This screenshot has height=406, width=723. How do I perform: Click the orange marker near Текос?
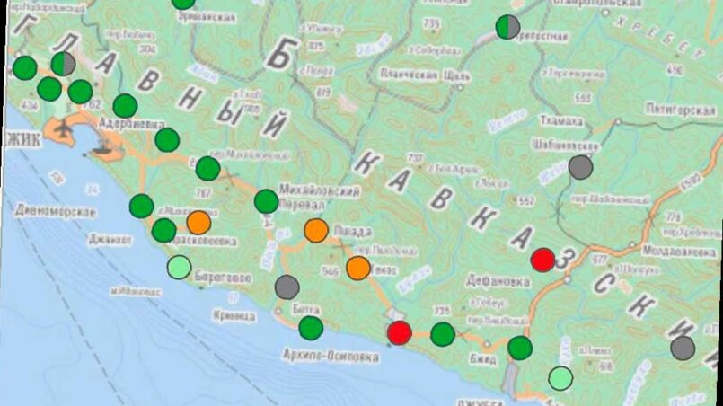pyautogui.click(x=358, y=268)
